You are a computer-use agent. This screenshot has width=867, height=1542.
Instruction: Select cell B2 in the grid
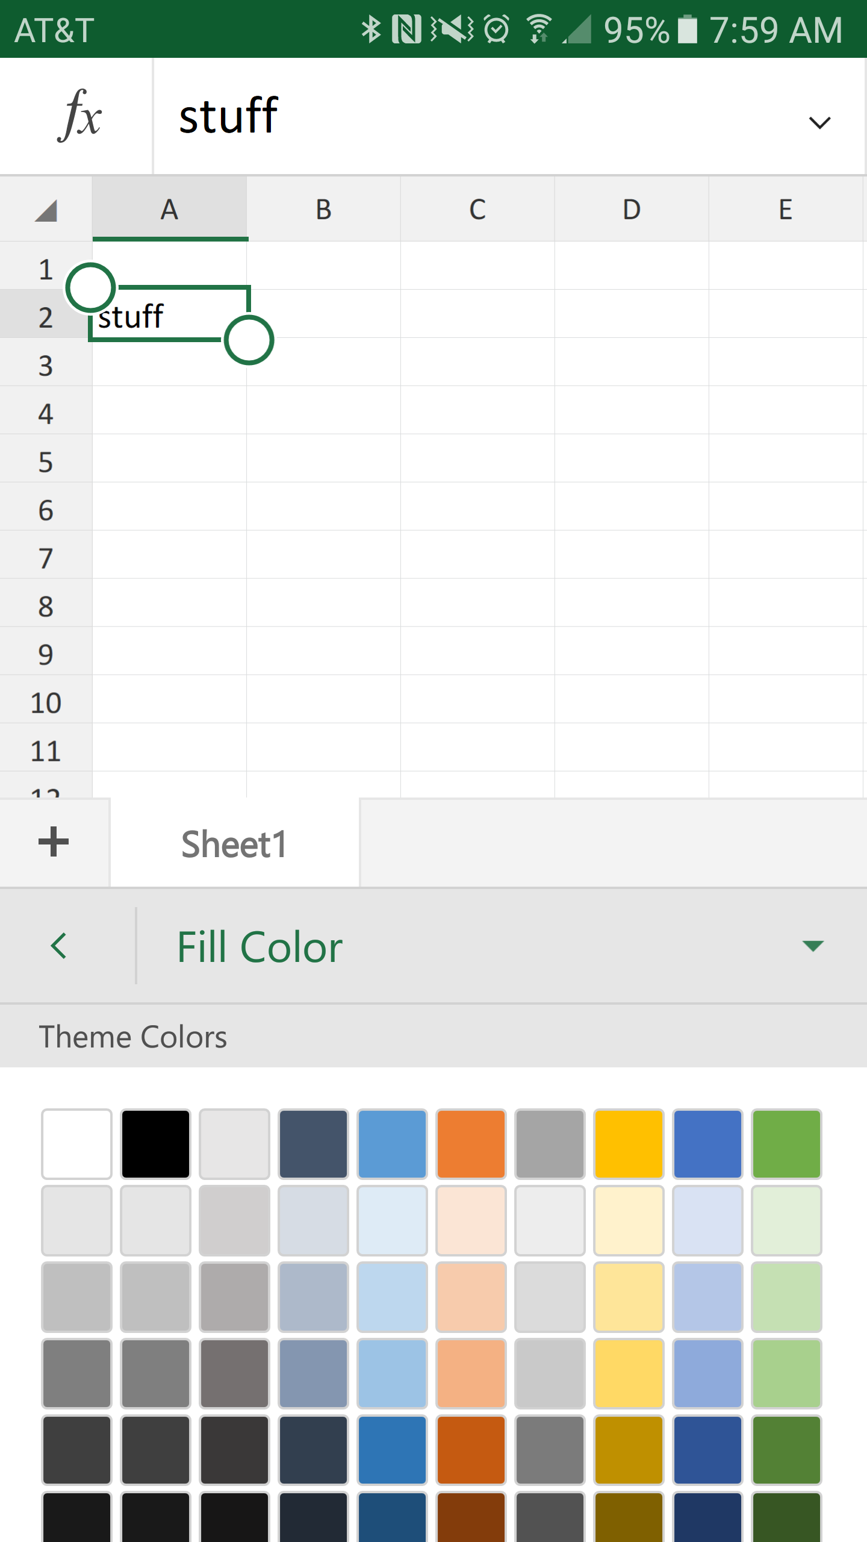pyautogui.click(x=323, y=314)
